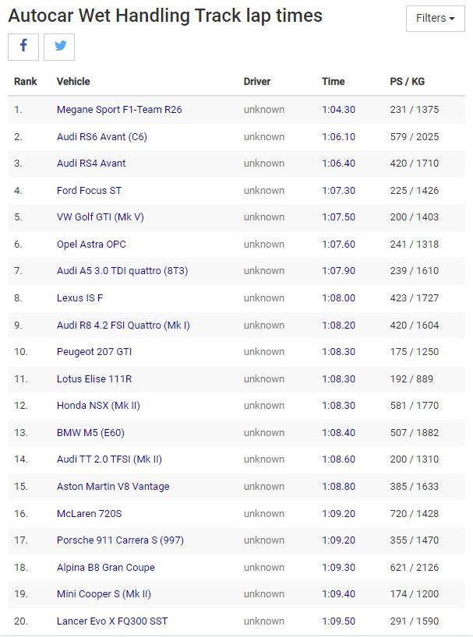473x637 pixels.
Task: Click the page title heading
Action: [x=165, y=16]
